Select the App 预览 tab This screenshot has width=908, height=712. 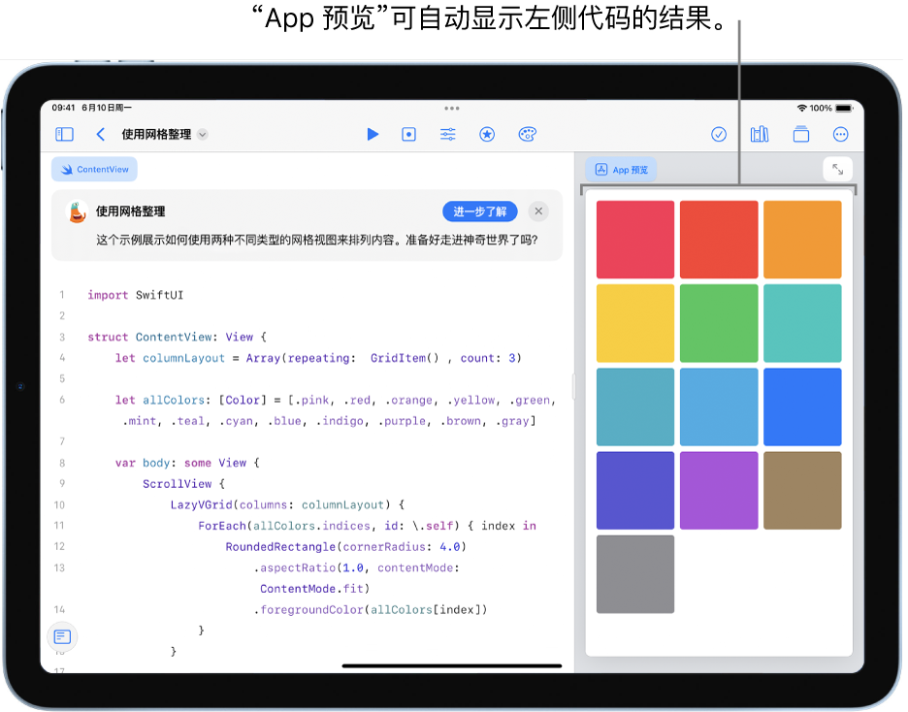pos(622,170)
